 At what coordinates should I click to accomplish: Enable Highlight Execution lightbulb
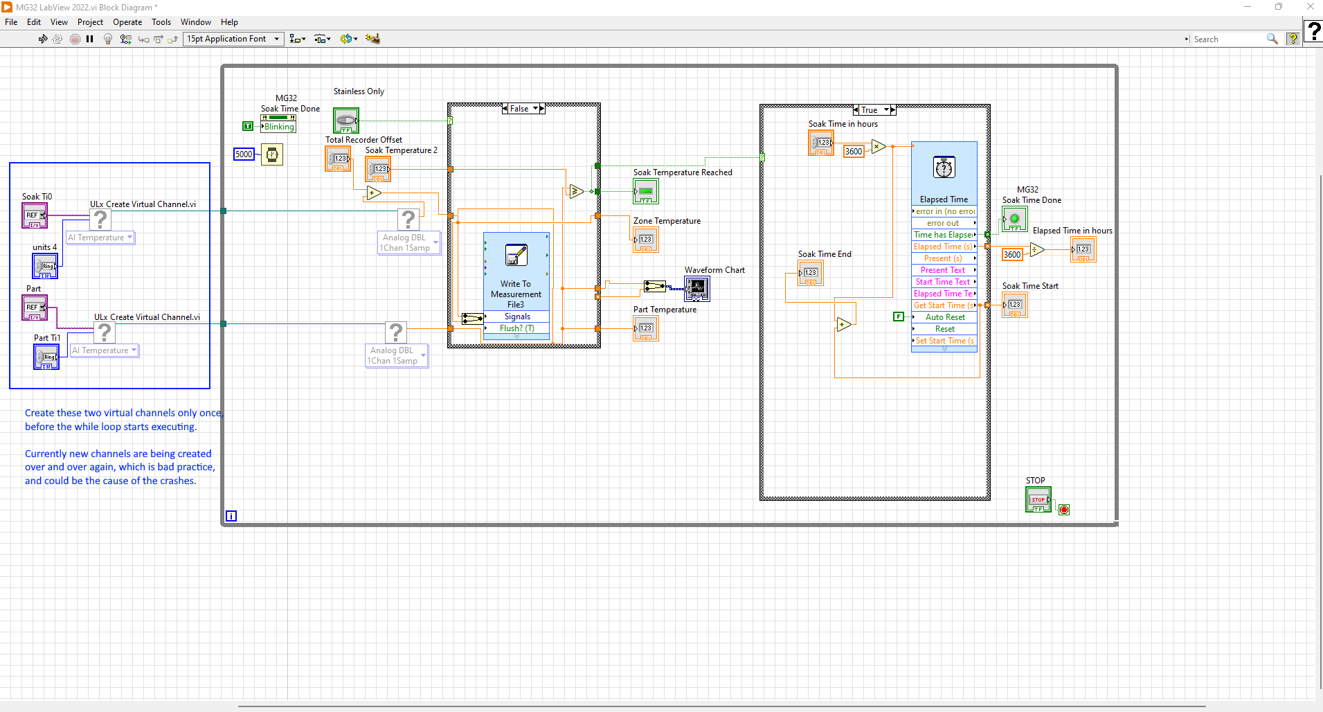pos(108,39)
